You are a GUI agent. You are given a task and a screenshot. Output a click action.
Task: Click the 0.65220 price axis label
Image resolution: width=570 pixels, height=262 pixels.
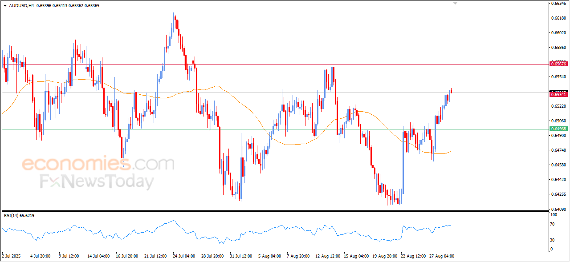click(x=559, y=106)
